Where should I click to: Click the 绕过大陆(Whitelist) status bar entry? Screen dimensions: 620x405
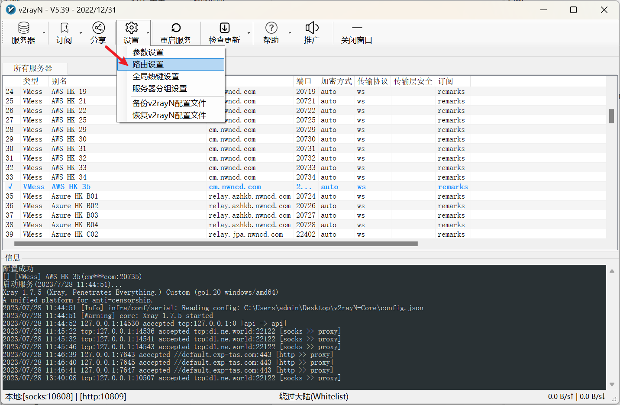coord(314,396)
